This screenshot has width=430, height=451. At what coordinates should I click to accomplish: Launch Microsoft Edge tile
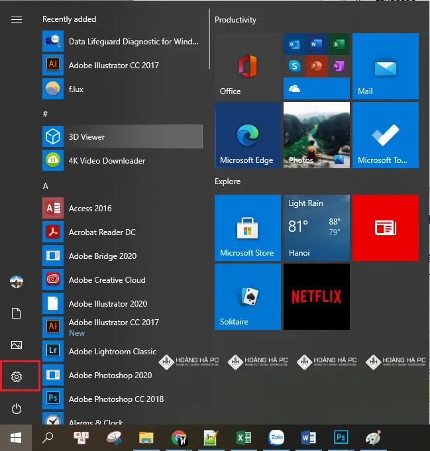coord(247,135)
